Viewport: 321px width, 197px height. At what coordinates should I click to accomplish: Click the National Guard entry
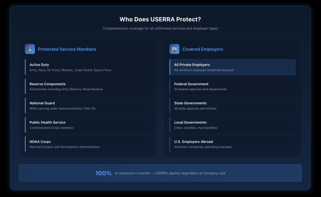click(x=88, y=105)
